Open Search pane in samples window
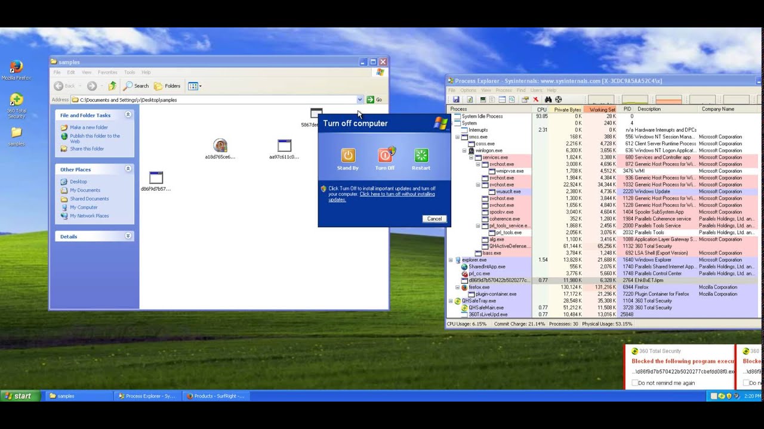 pos(136,86)
